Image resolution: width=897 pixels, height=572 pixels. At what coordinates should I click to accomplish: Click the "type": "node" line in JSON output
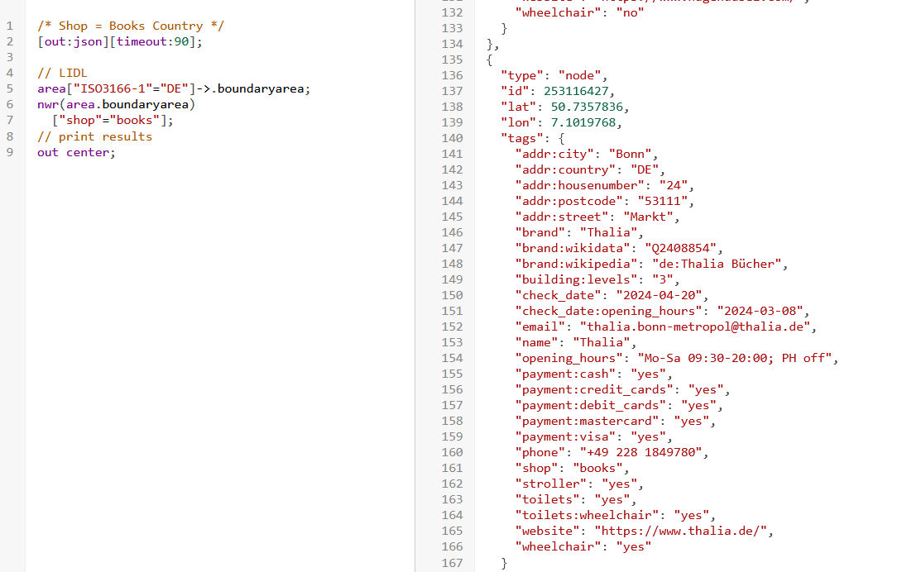[554, 75]
